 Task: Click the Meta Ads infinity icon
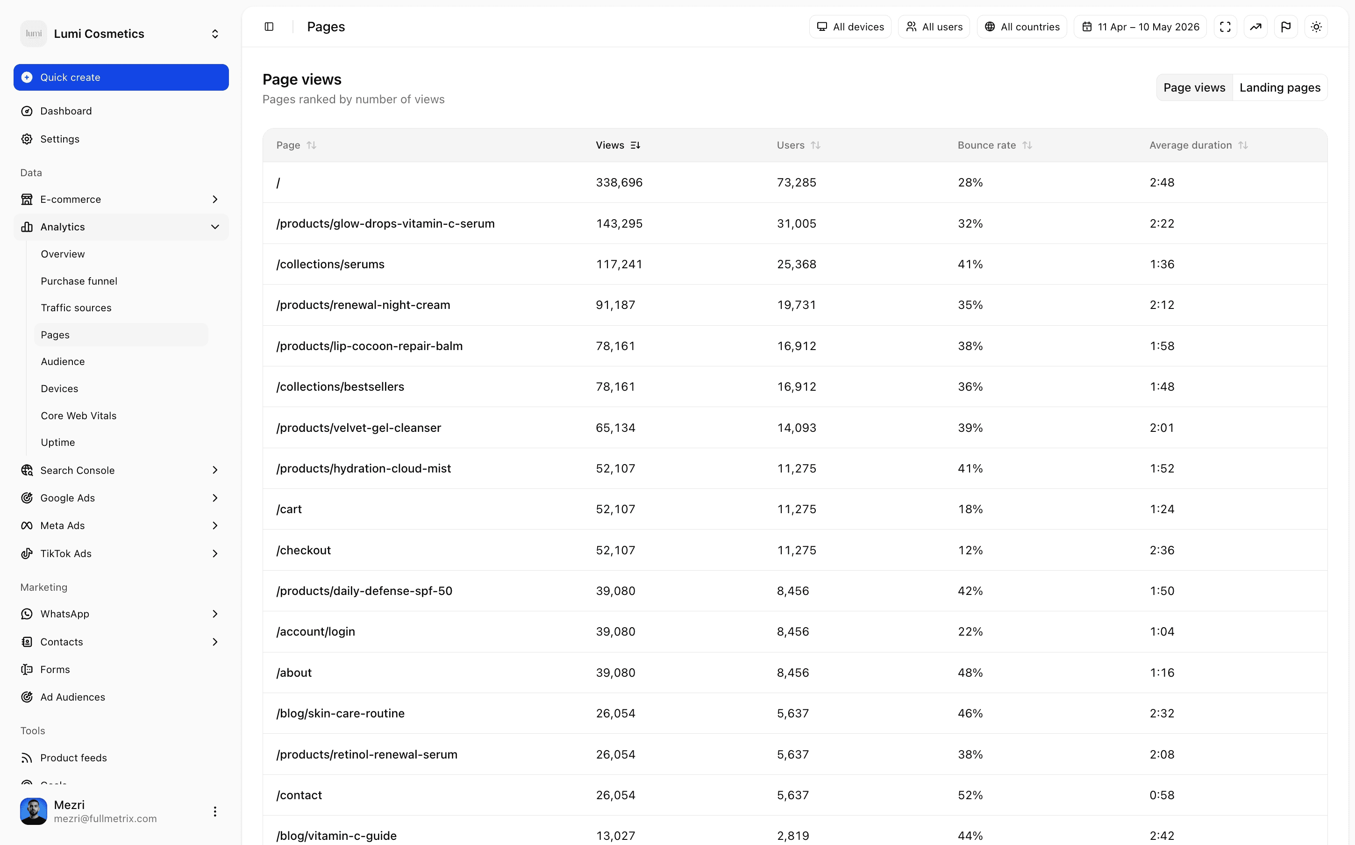click(x=27, y=526)
